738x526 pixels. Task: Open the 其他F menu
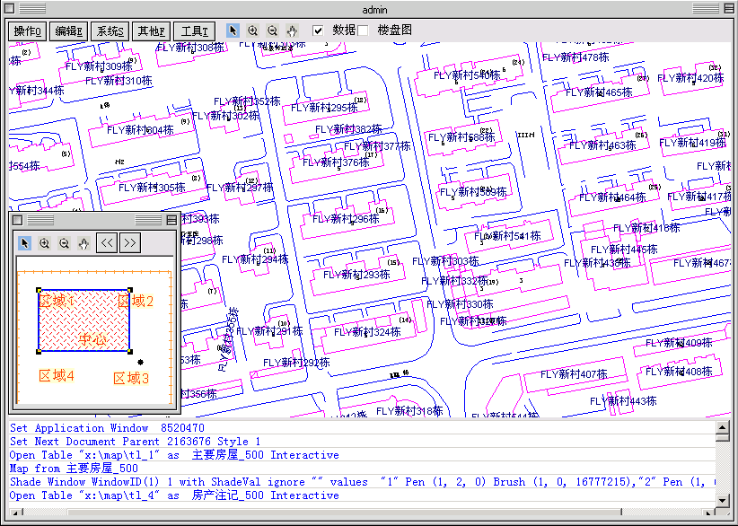(152, 31)
